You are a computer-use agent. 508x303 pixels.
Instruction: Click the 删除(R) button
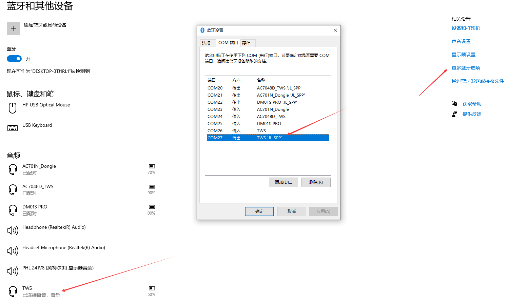[316, 182]
